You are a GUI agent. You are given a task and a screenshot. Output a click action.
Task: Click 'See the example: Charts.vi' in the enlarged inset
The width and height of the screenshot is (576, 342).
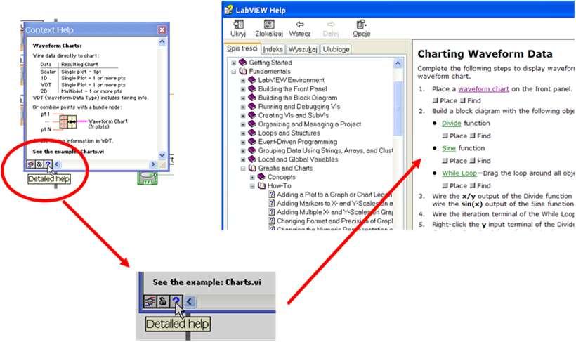pyautogui.click(x=207, y=282)
